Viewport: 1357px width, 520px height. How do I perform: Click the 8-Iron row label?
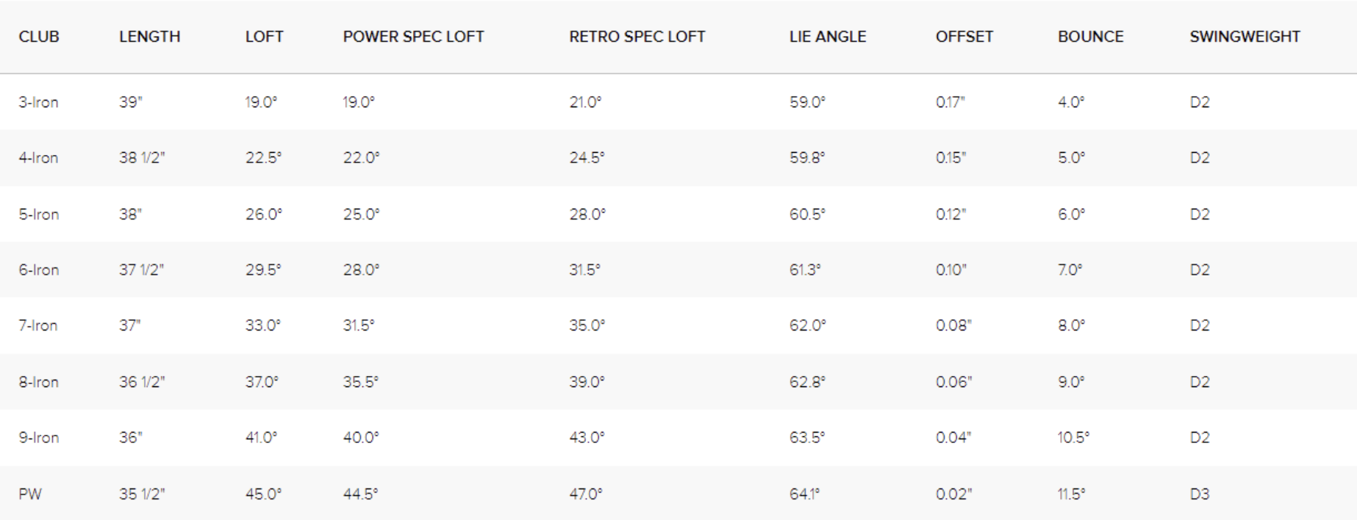coord(38,382)
